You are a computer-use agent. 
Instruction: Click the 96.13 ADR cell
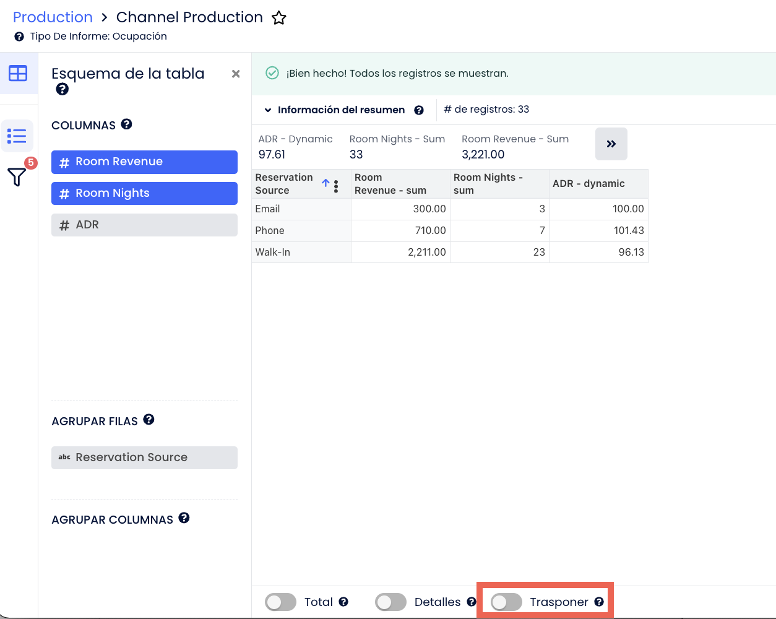click(598, 253)
